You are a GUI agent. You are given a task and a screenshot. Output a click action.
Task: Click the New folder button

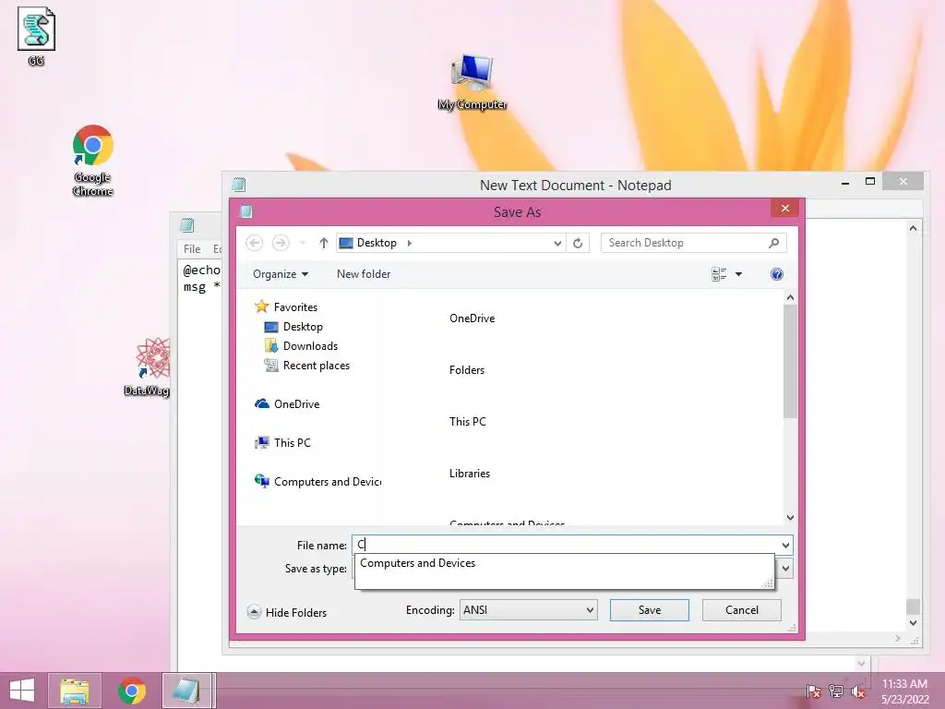(364, 274)
